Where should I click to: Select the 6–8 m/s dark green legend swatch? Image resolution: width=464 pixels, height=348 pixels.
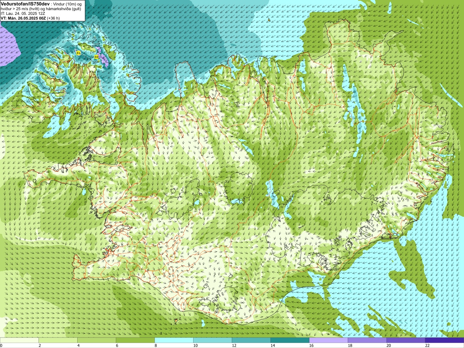coord(135,340)
